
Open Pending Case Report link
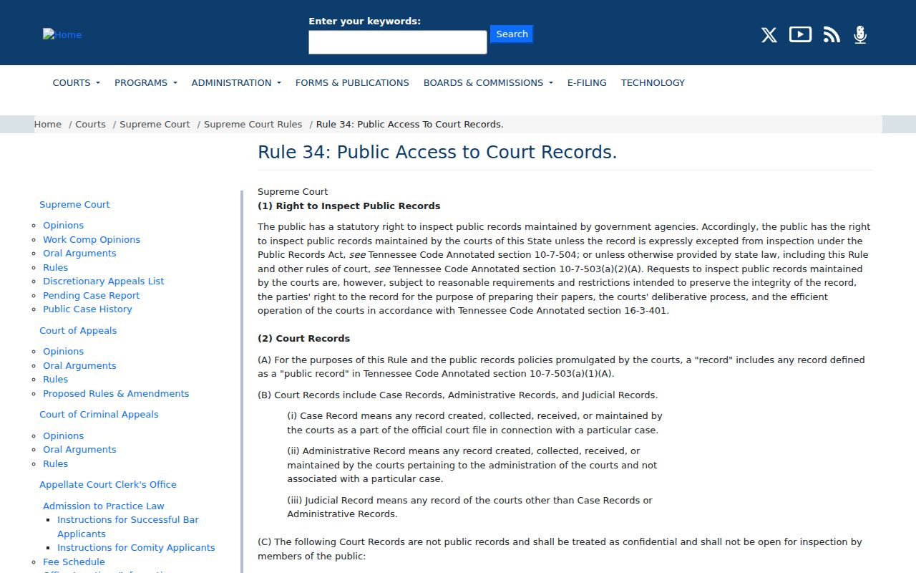pos(91,295)
